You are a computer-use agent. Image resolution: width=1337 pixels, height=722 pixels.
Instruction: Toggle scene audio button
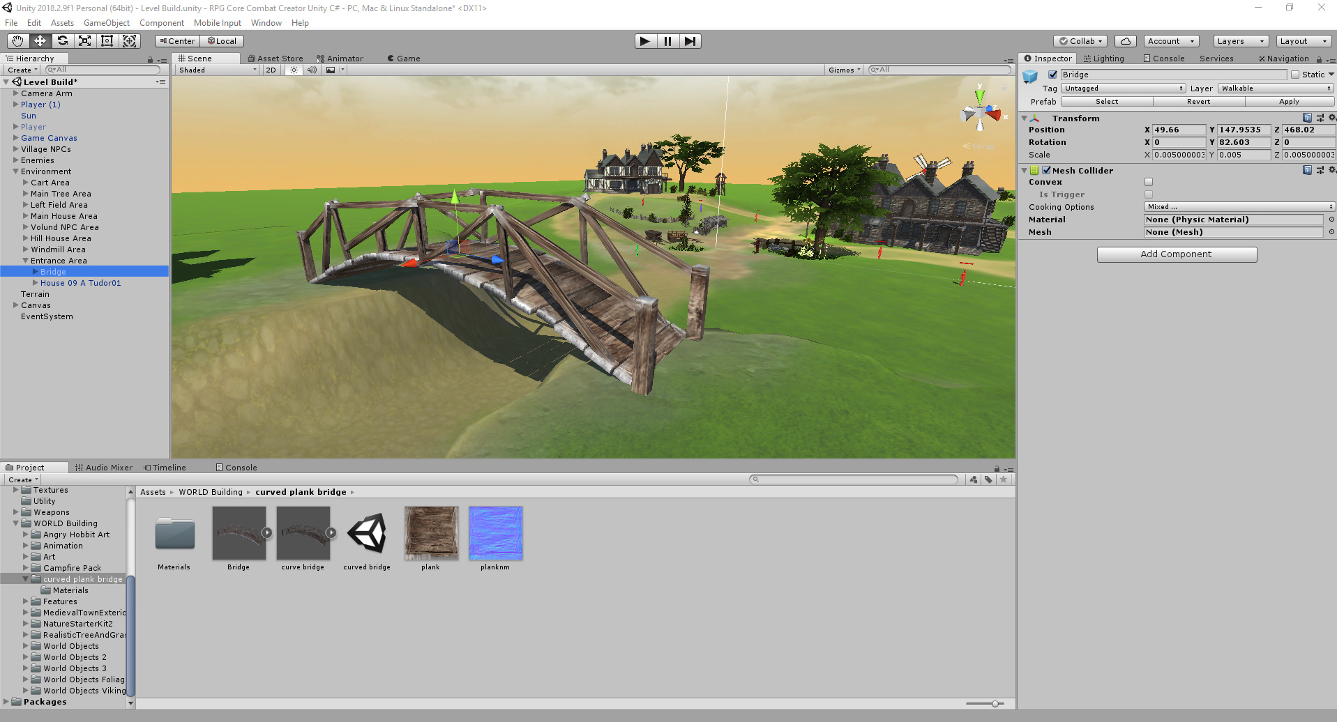tap(312, 70)
